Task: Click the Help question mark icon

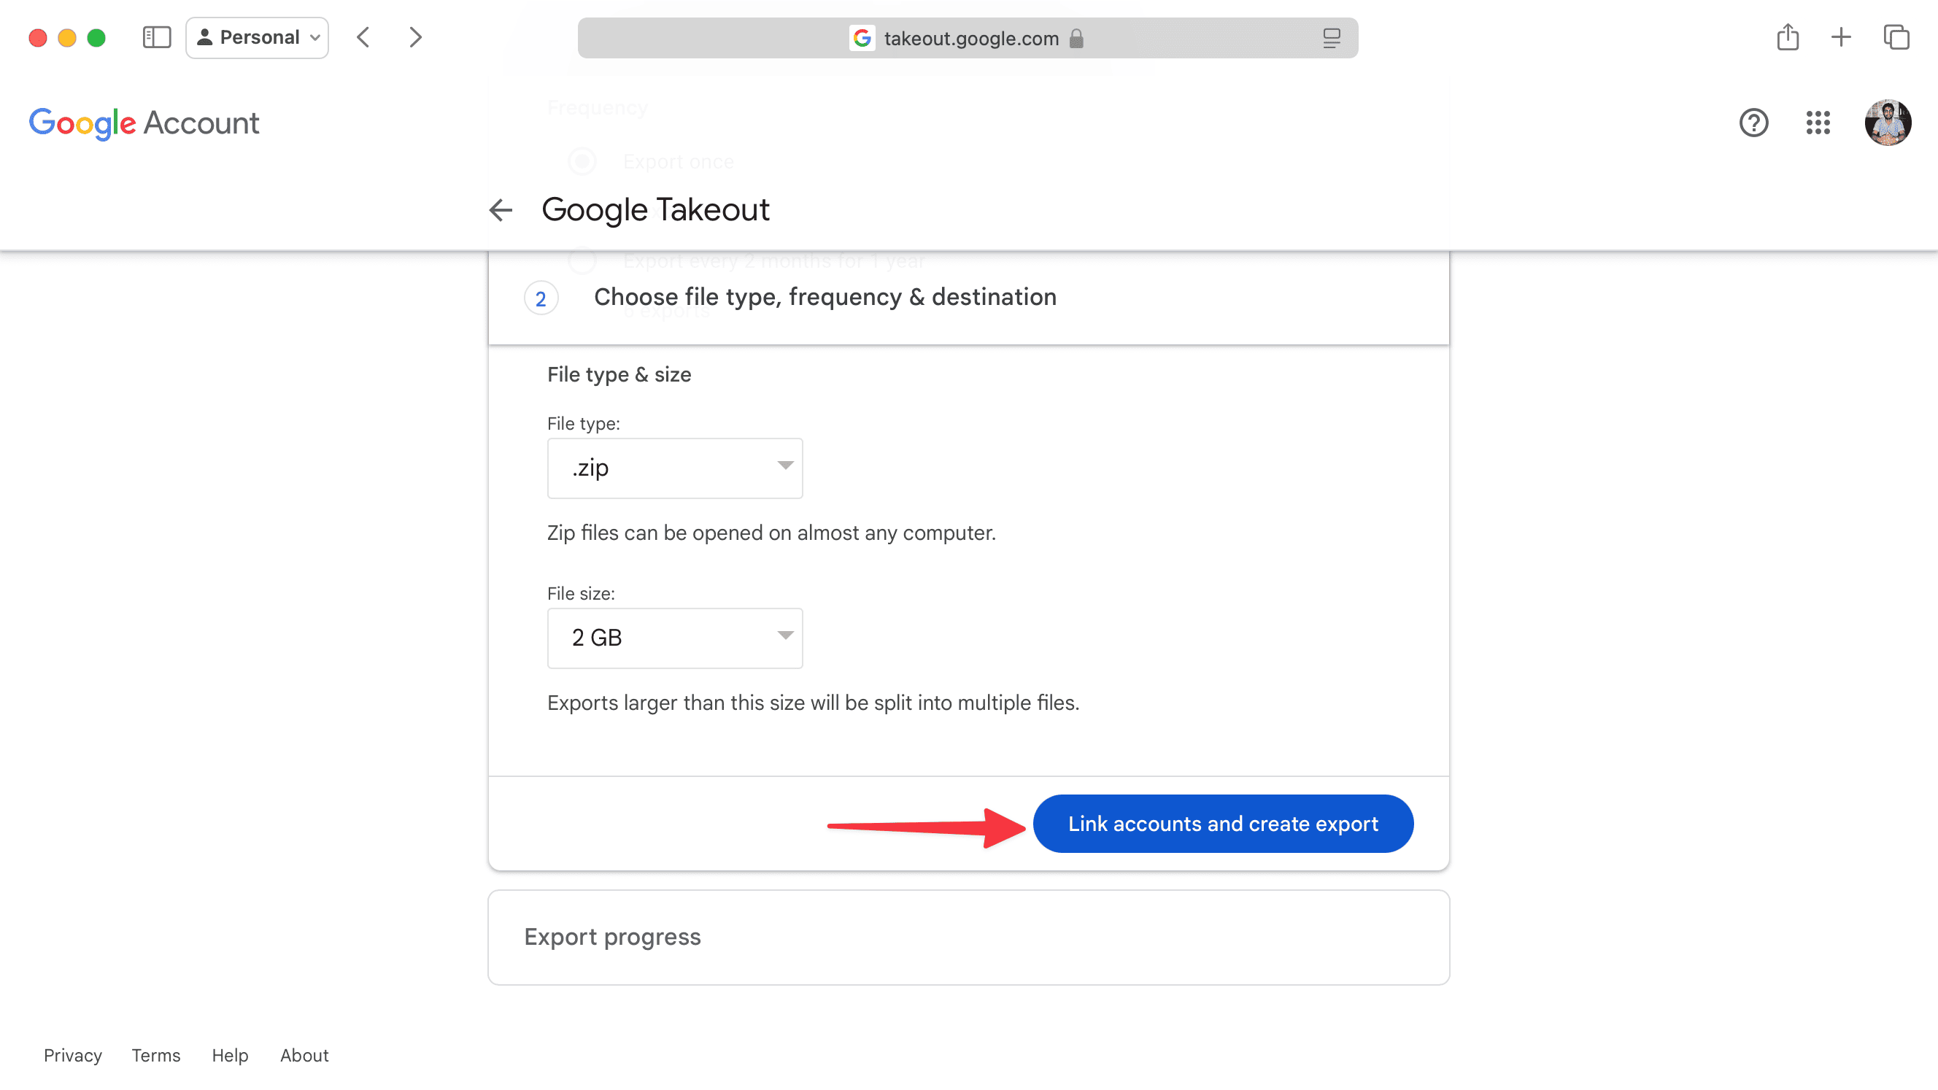Action: (x=1754, y=123)
